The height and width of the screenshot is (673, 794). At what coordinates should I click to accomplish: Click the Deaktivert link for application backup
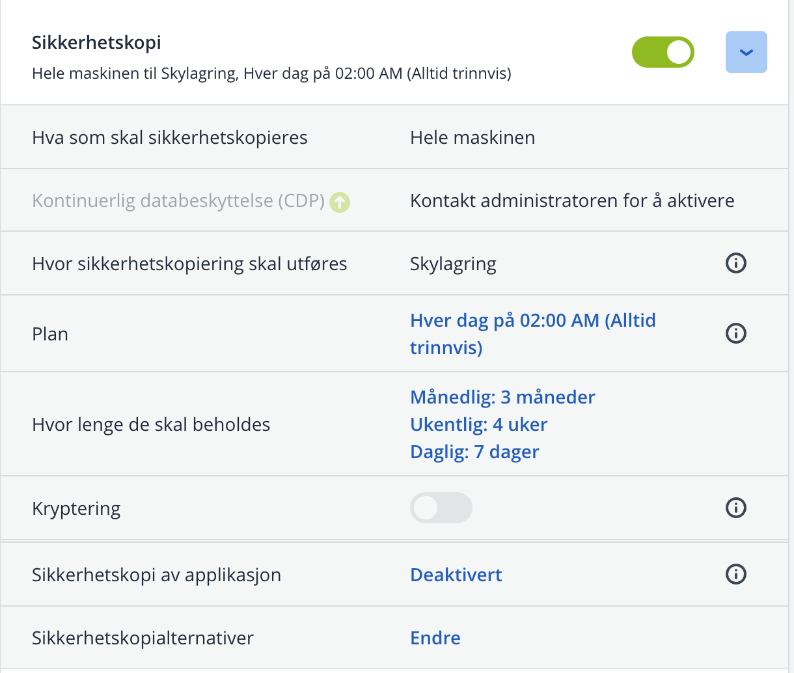coord(456,575)
